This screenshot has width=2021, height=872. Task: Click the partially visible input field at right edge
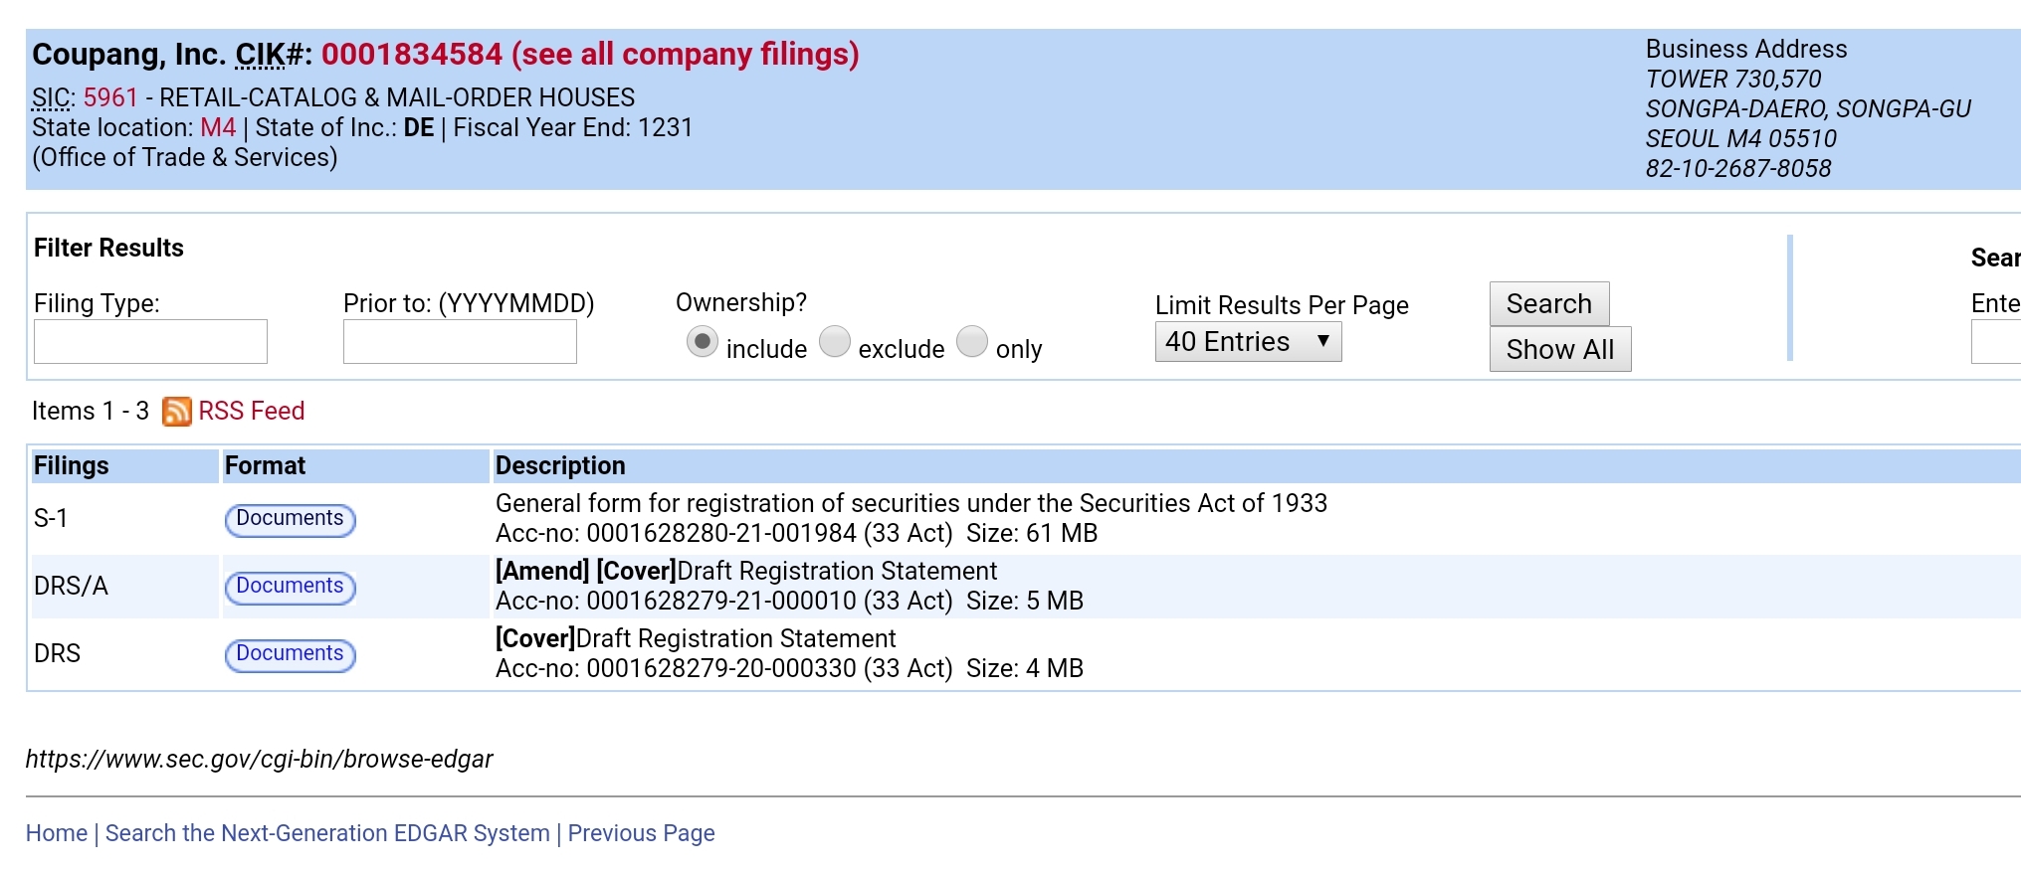1996,342
